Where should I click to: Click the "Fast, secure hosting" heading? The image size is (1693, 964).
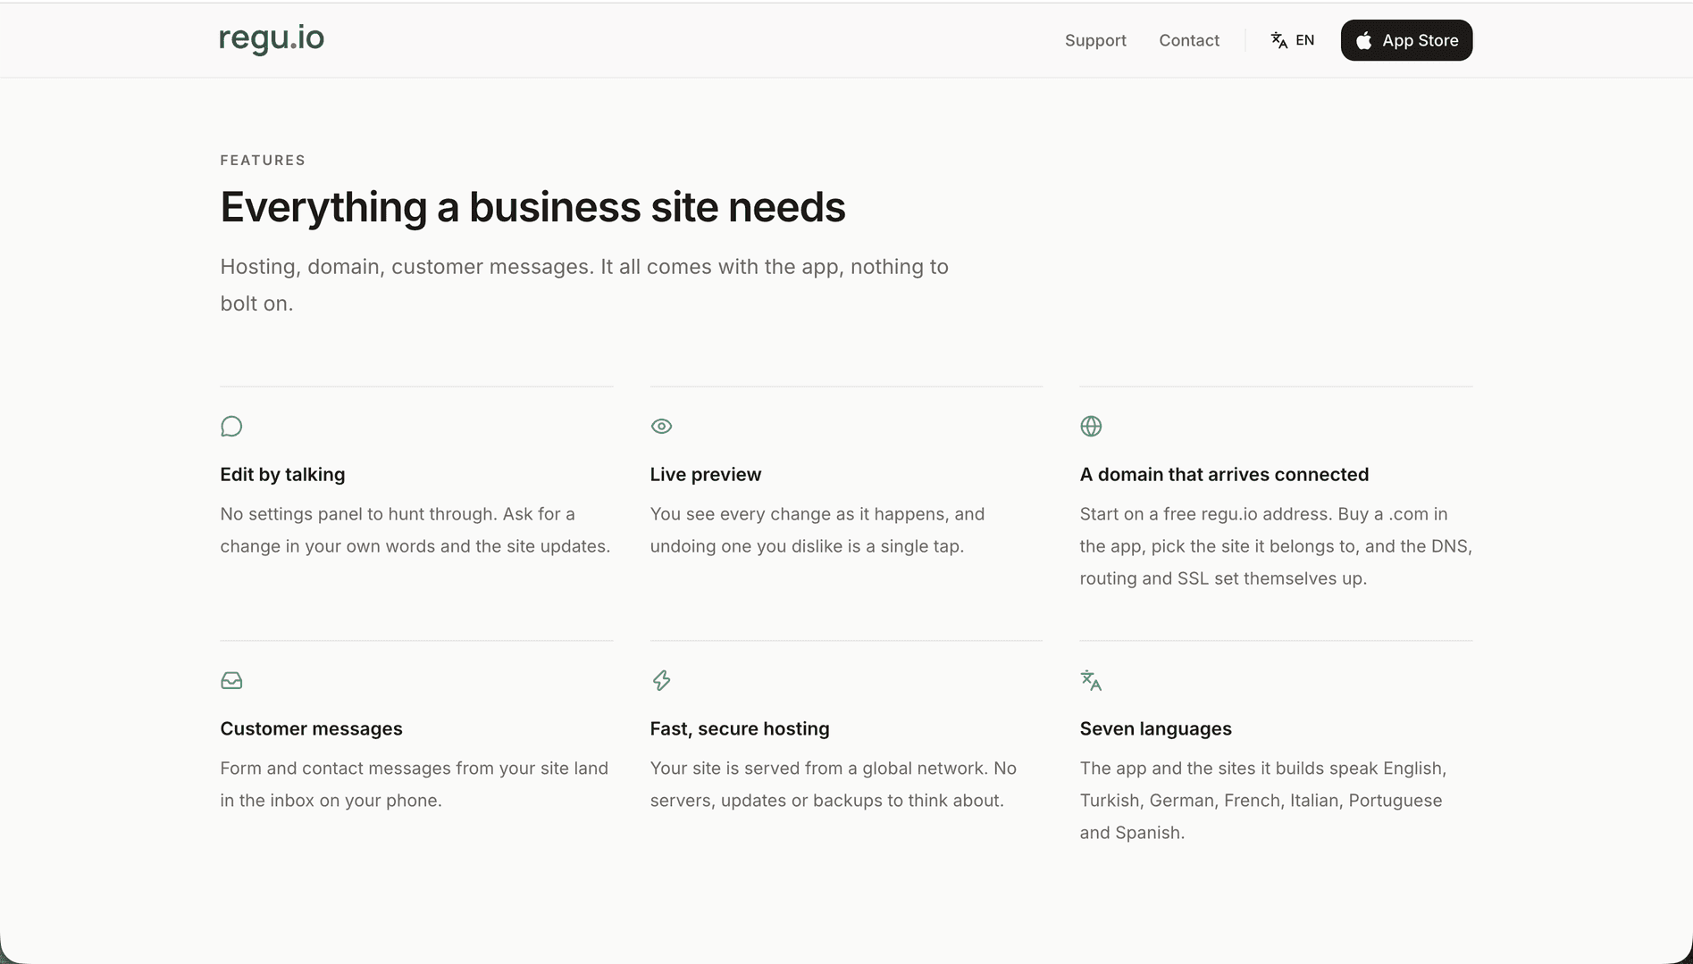[x=740, y=729]
